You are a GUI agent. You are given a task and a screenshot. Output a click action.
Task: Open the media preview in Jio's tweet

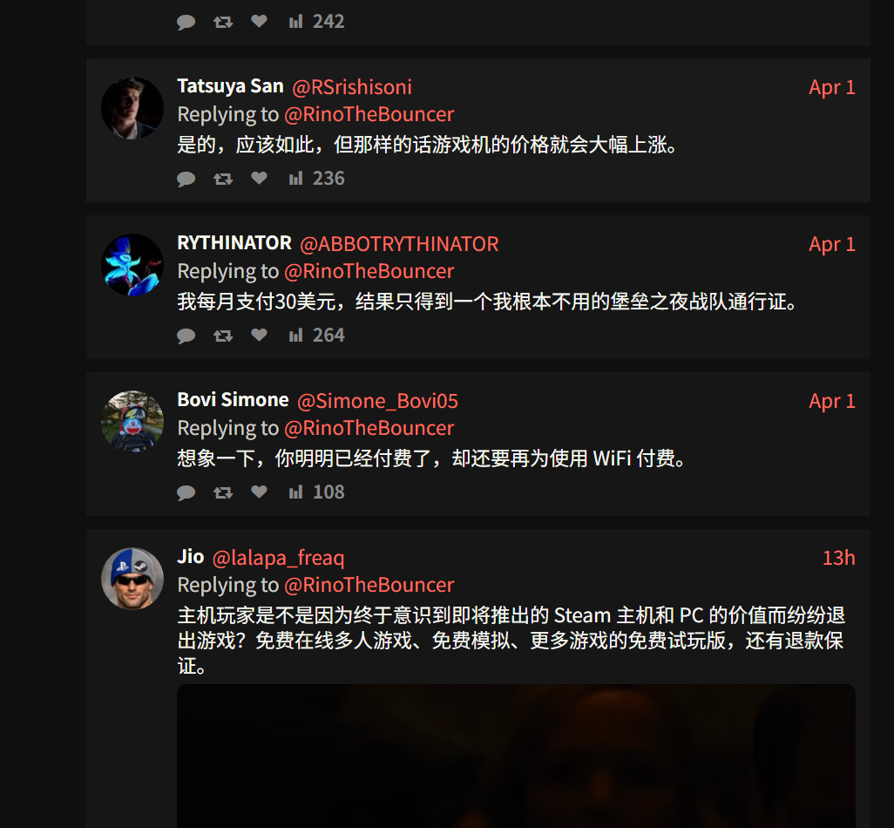[516, 757]
